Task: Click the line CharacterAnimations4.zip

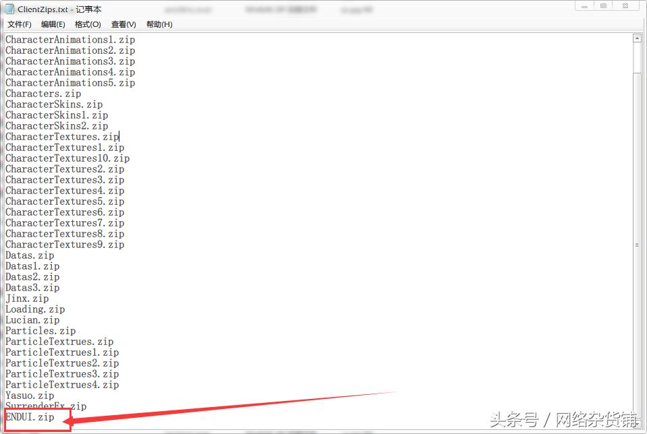Action: 70,71
